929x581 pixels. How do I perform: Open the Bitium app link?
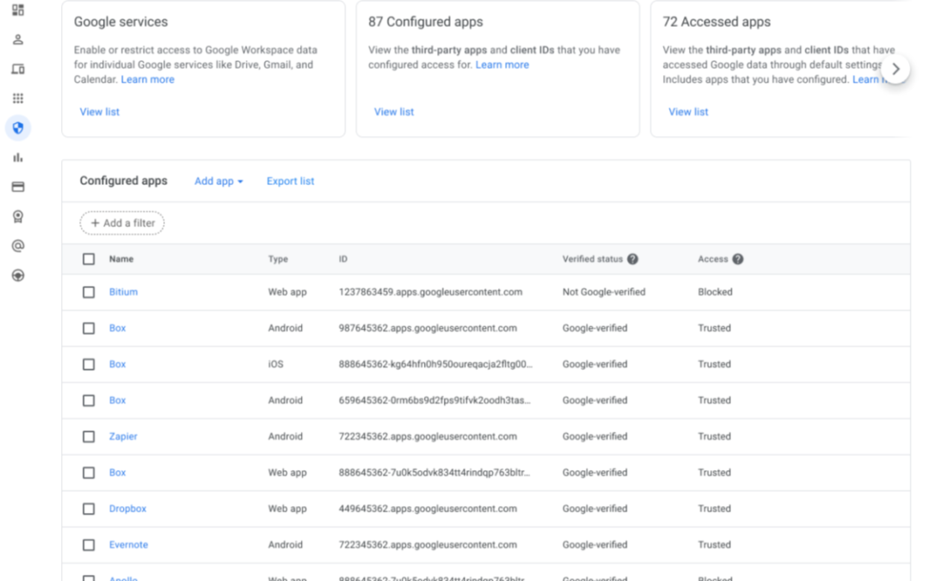(123, 292)
